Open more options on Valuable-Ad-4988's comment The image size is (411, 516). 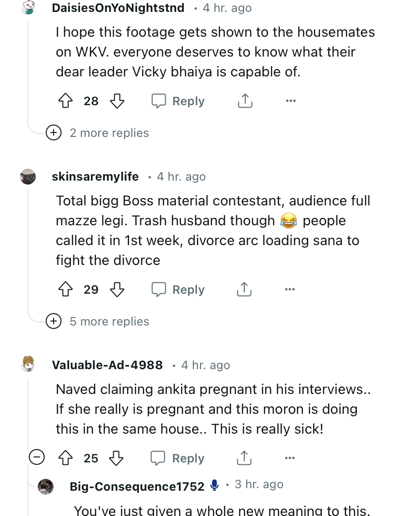pos(290,458)
